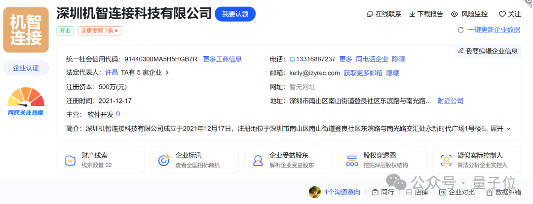The image size is (533, 204).
Task: Click the 暂无网址 website text
Action: pos(302,87)
